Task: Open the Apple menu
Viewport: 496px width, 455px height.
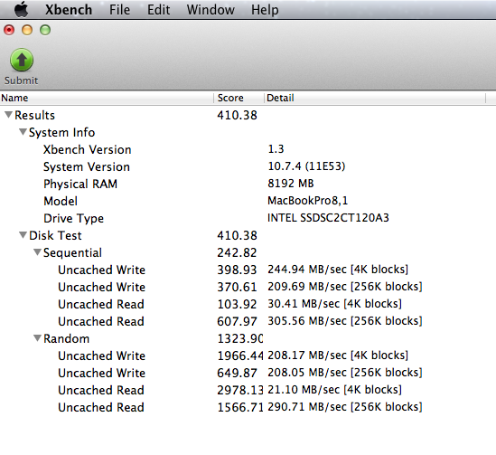Action: click(22, 10)
